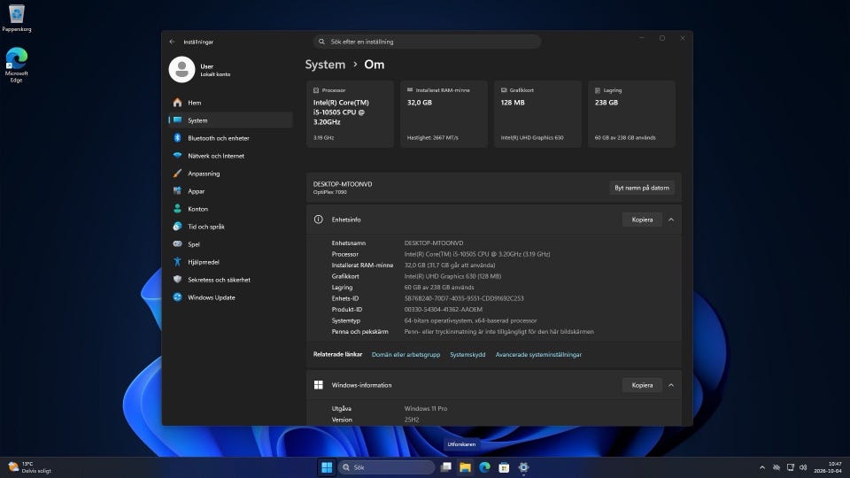Viewport: 850px width, 478px height.
Task: Copy device info with Kopiera button
Action: 642,220
